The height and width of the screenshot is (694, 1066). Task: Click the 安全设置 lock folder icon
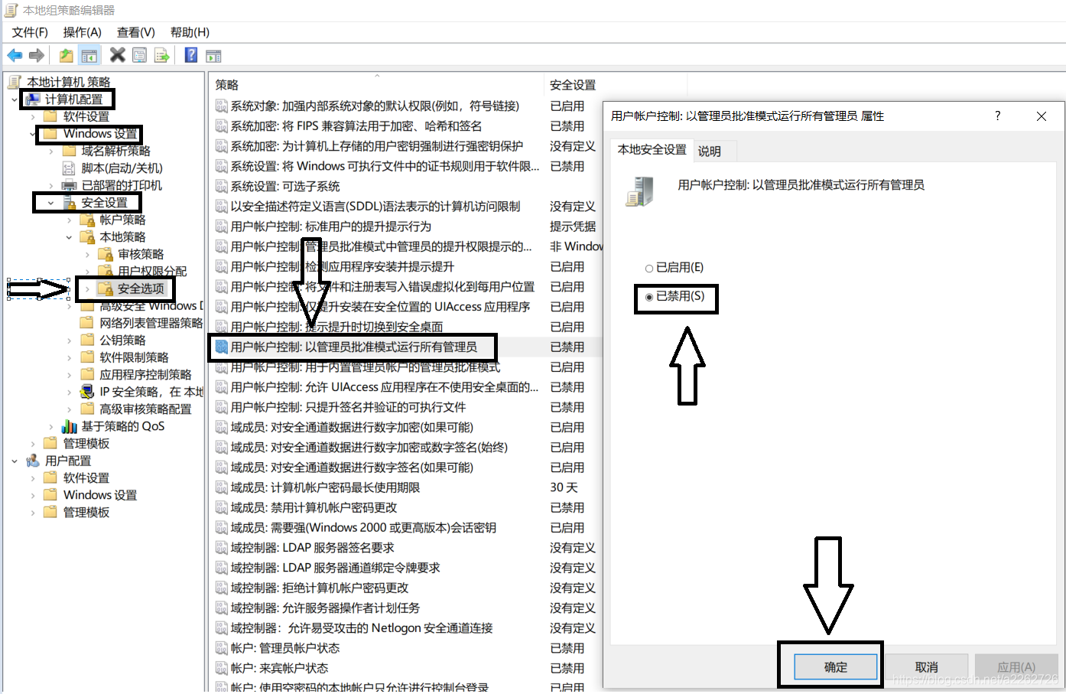tap(69, 203)
